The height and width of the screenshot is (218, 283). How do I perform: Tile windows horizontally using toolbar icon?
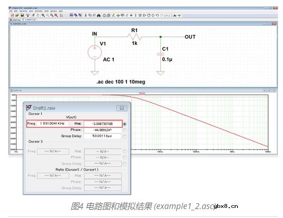[x=71, y=16]
